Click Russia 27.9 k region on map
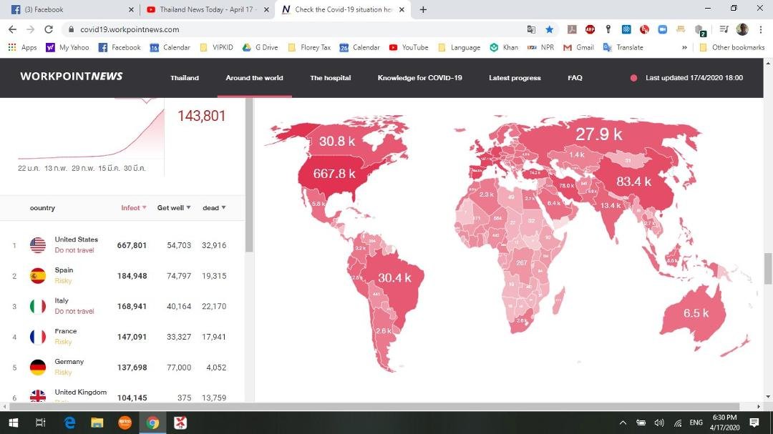Viewport: 773px width, 434px height. point(598,134)
